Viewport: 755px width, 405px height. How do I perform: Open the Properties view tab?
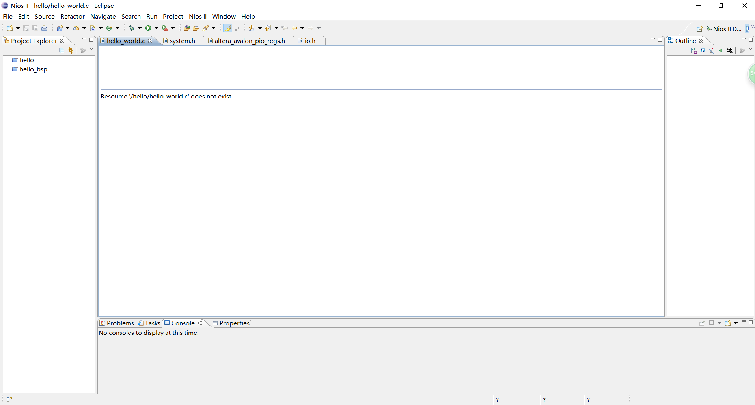click(x=231, y=323)
